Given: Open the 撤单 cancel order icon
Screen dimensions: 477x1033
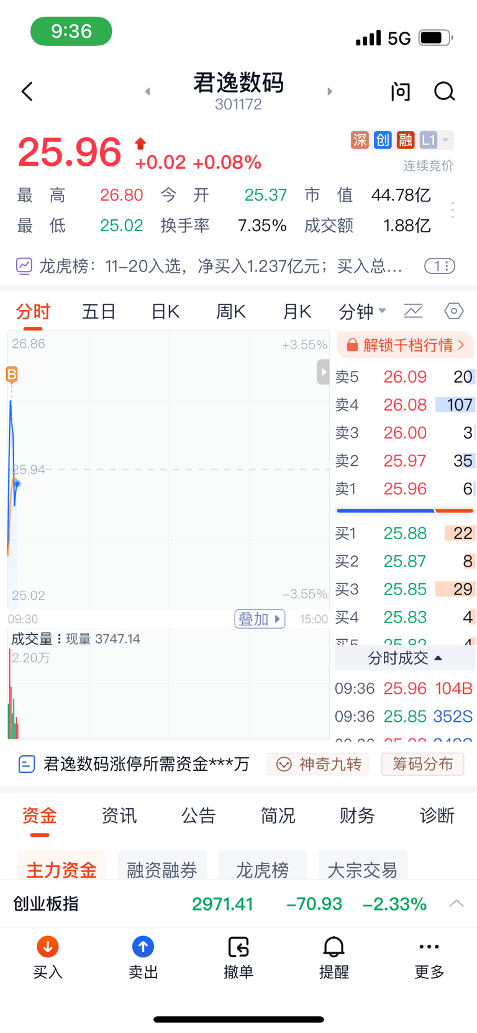Looking at the screenshot, I should coord(238,957).
